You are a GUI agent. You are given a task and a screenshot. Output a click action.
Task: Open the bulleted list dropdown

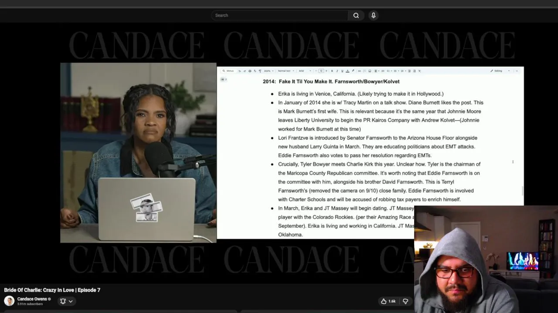point(396,71)
